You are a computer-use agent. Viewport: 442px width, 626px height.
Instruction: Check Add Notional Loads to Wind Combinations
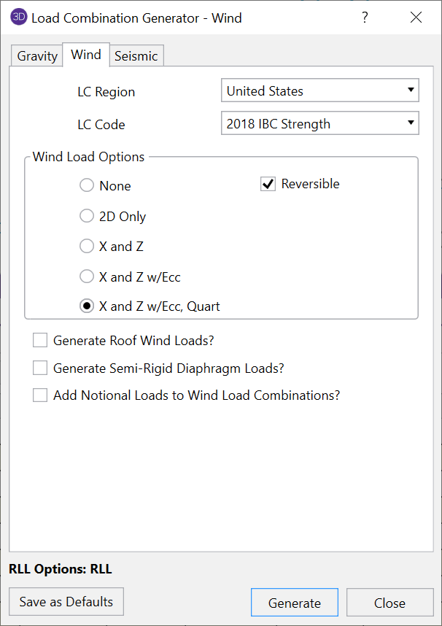40,396
